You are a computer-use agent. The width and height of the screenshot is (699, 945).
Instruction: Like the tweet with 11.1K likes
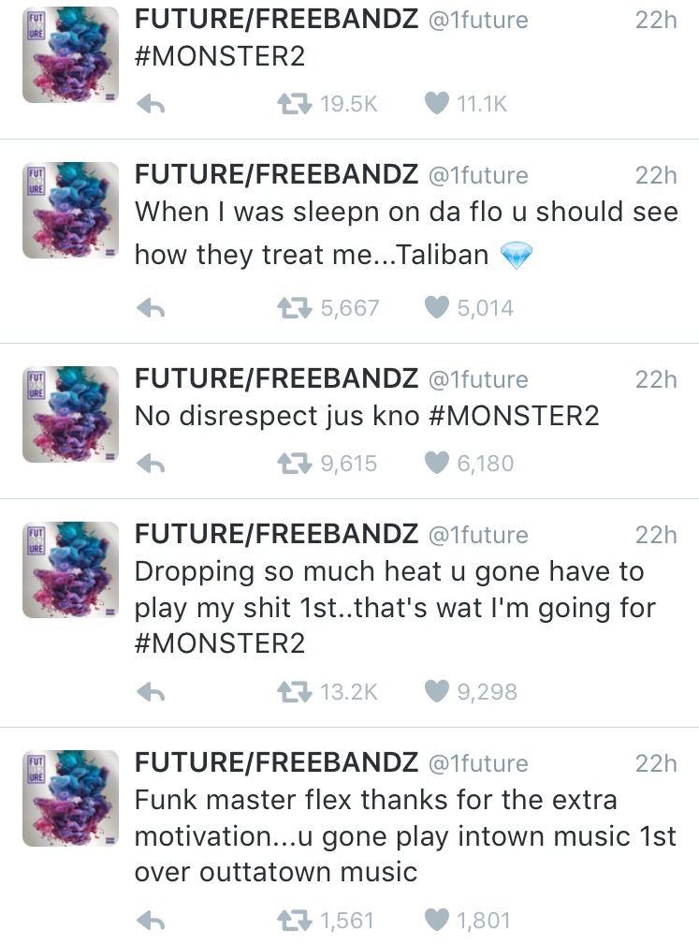click(x=437, y=104)
